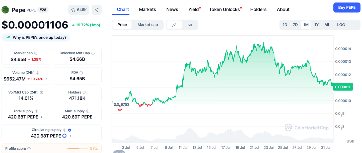Screen dimensions: 362x153
Task: Show info icon next to FDV
Action: point(81,73)
